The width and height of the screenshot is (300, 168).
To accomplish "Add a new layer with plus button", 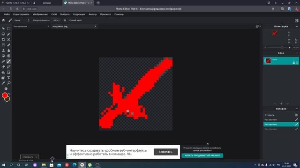I will click(281, 104).
